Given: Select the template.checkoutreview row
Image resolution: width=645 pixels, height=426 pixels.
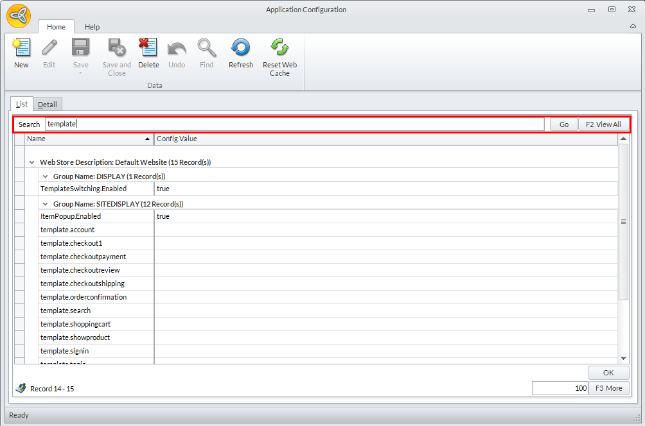Looking at the screenshot, I should (x=328, y=270).
